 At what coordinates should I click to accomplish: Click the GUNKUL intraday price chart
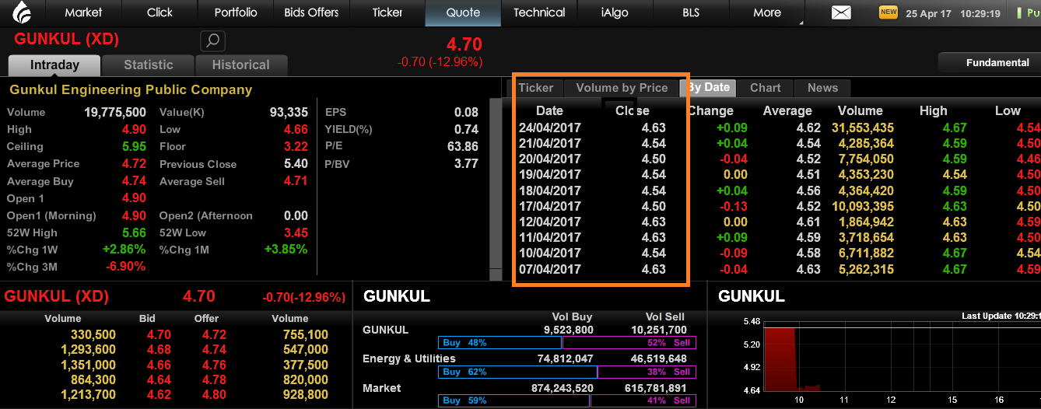[901, 357]
